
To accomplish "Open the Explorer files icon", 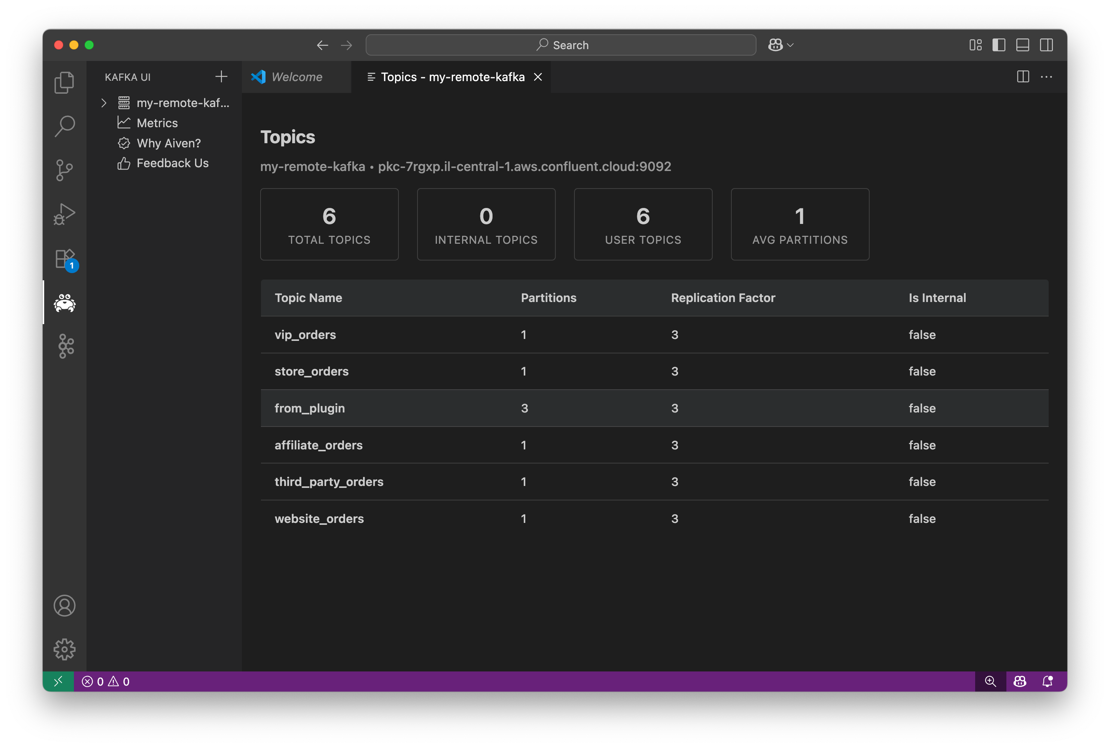I will (x=64, y=83).
